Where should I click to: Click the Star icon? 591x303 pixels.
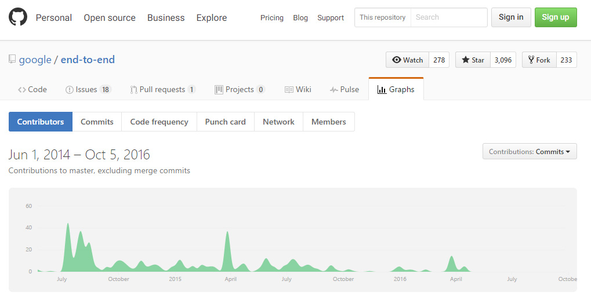pos(466,60)
